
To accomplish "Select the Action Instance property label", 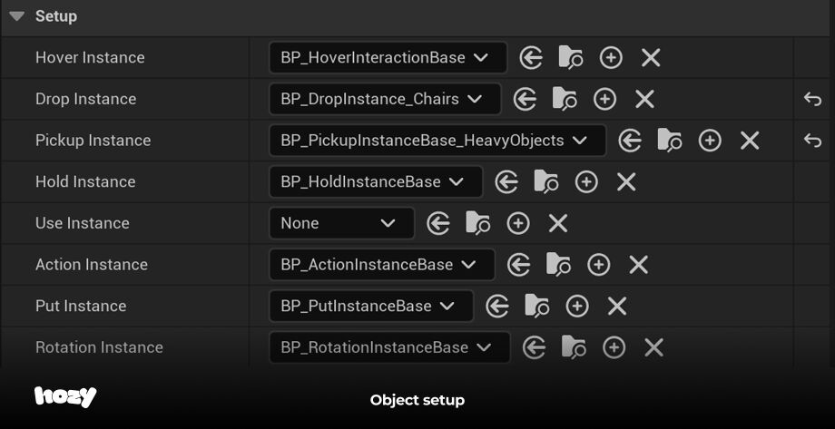I will [x=92, y=265].
